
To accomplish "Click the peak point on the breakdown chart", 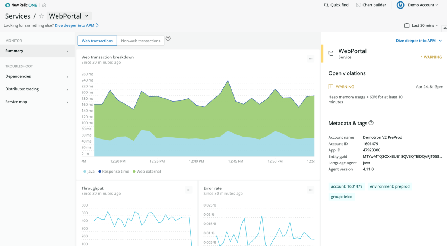I will [x=228, y=80].
